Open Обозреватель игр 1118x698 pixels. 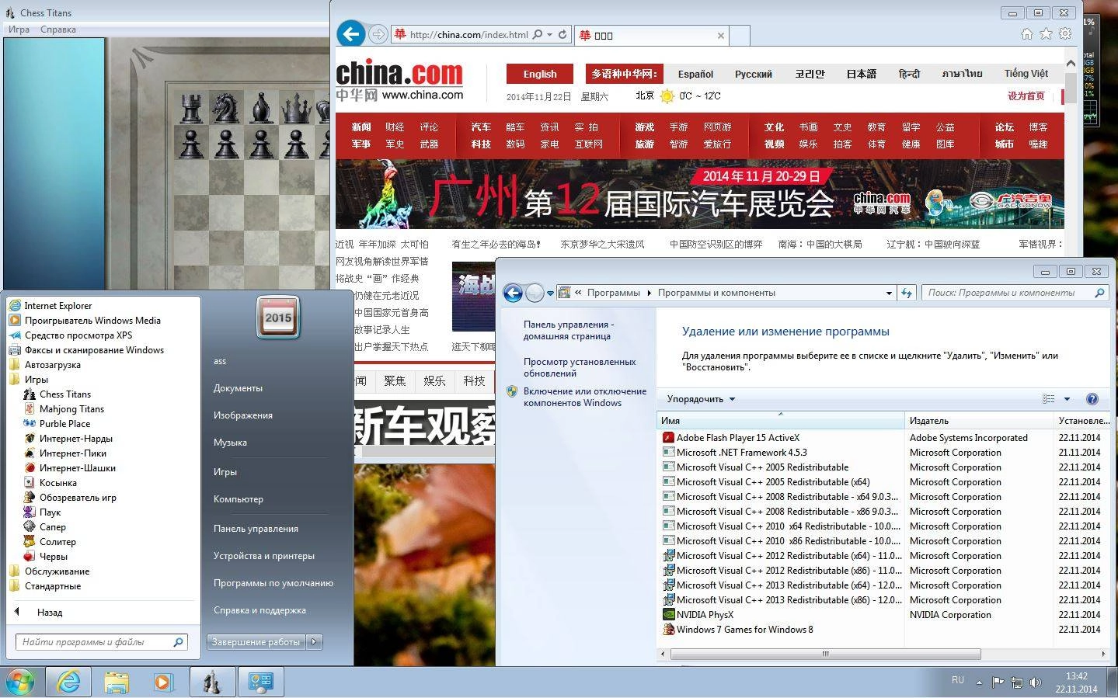point(78,498)
